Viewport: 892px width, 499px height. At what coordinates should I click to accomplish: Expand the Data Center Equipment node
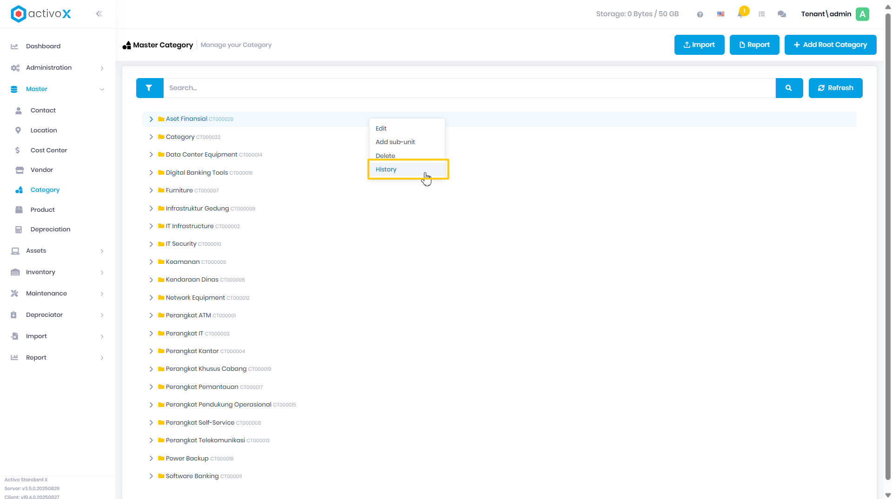point(151,155)
